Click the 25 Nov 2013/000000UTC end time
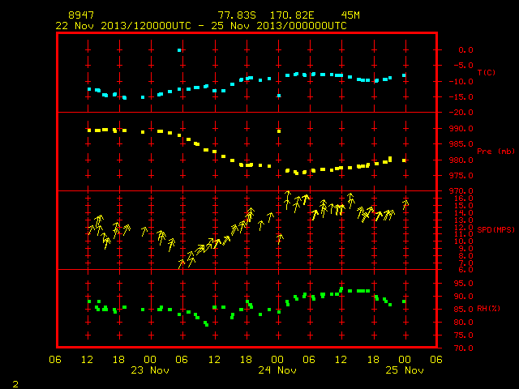Viewport: 519px width, 389px height. coord(279,26)
